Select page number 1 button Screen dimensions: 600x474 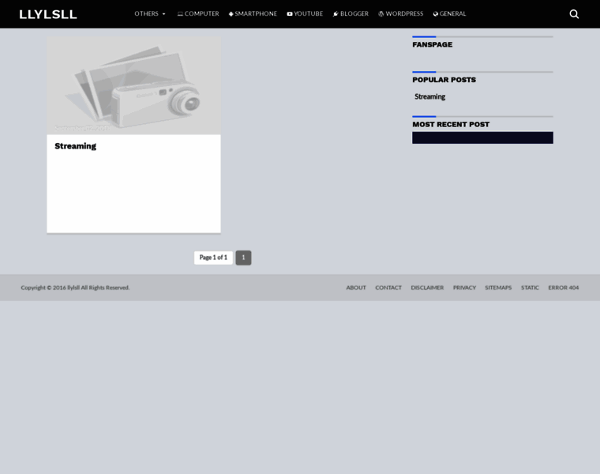243,258
